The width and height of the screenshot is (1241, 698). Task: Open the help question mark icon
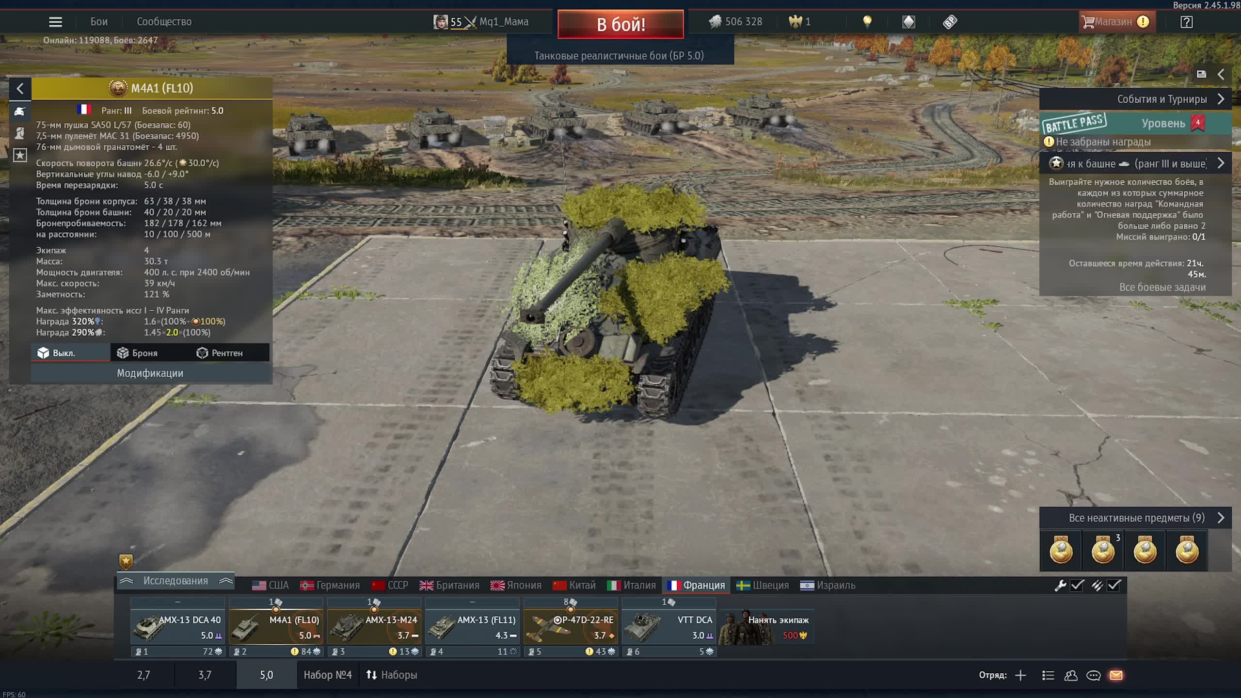(x=1186, y=22)
